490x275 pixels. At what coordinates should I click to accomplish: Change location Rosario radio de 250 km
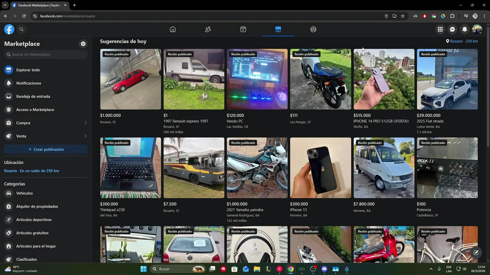point(32,171)
